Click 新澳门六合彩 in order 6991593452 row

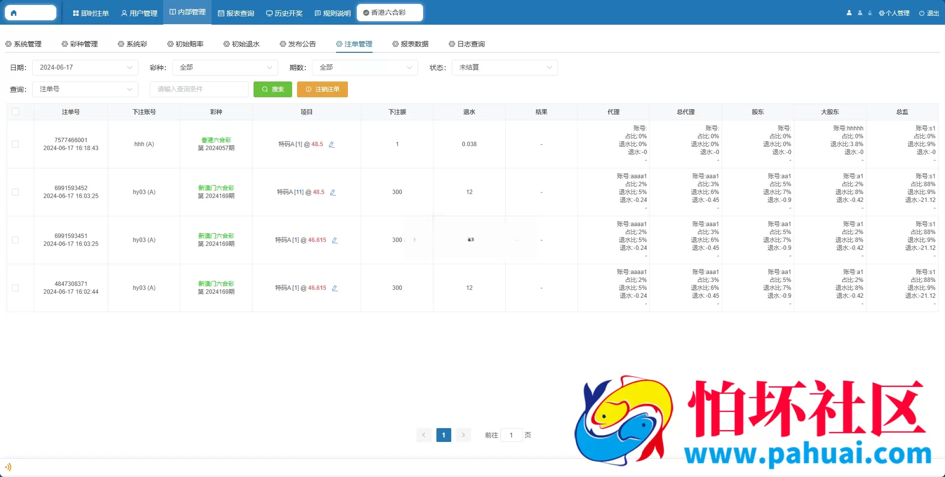click(x=216, y=188)
